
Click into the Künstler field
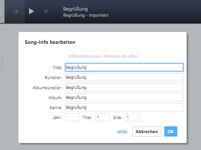pos(124,77)
